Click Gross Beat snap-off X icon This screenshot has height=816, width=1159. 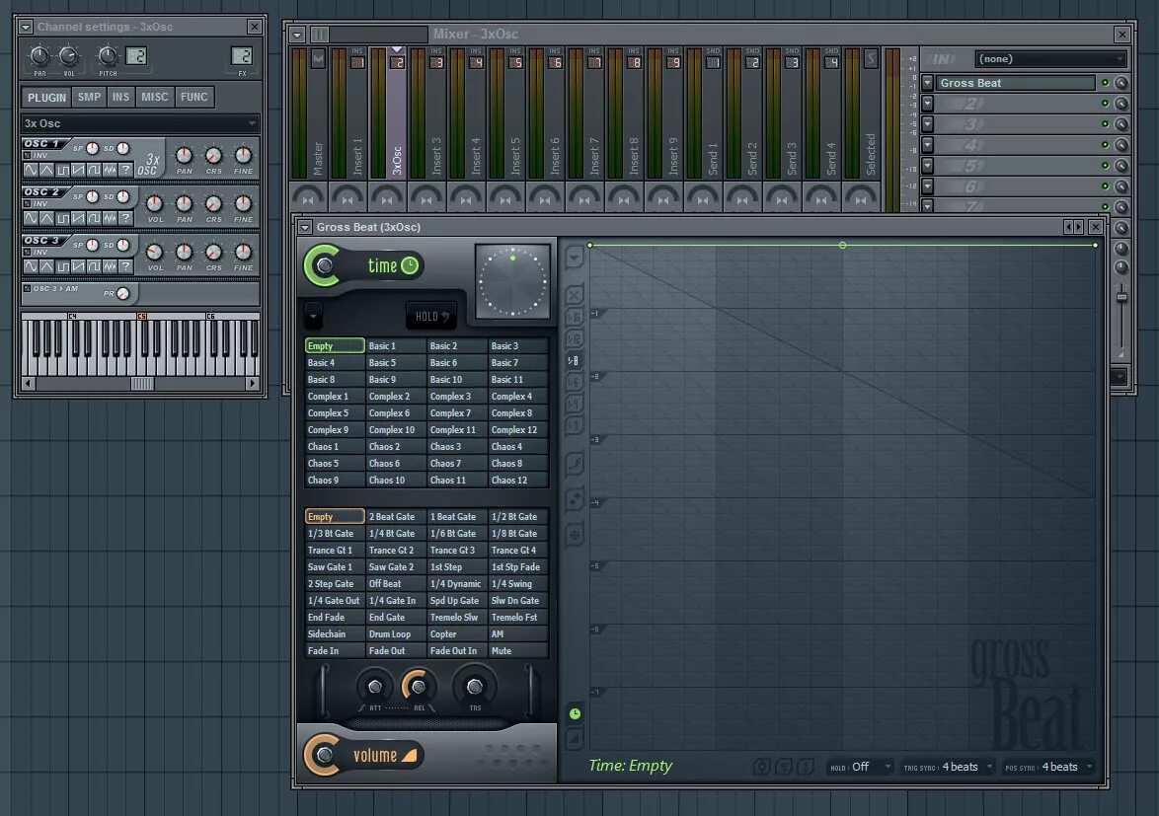(x=575, y=295)
